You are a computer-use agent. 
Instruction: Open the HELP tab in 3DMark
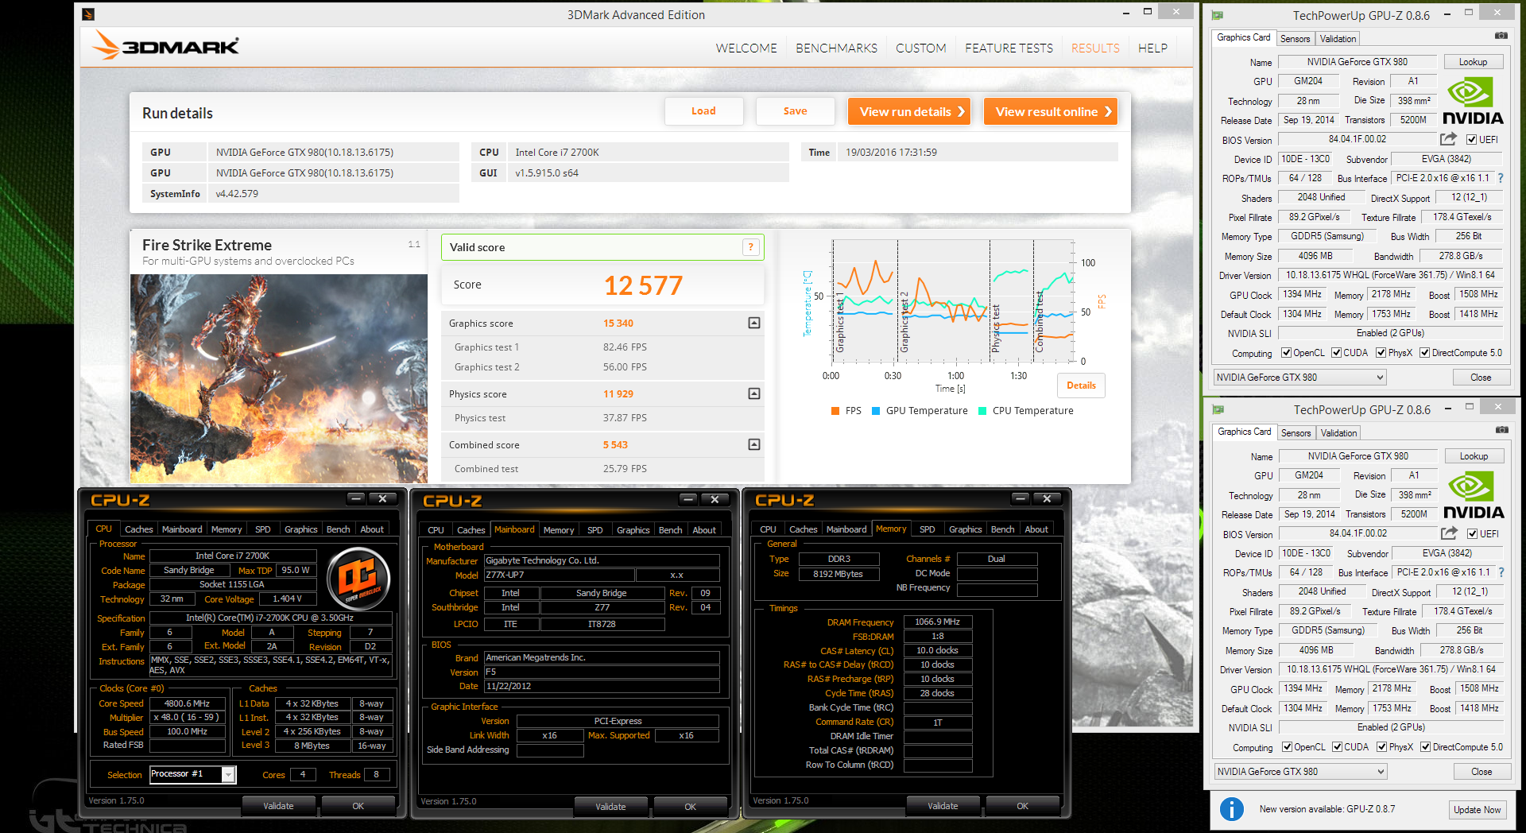(1152, 48)
